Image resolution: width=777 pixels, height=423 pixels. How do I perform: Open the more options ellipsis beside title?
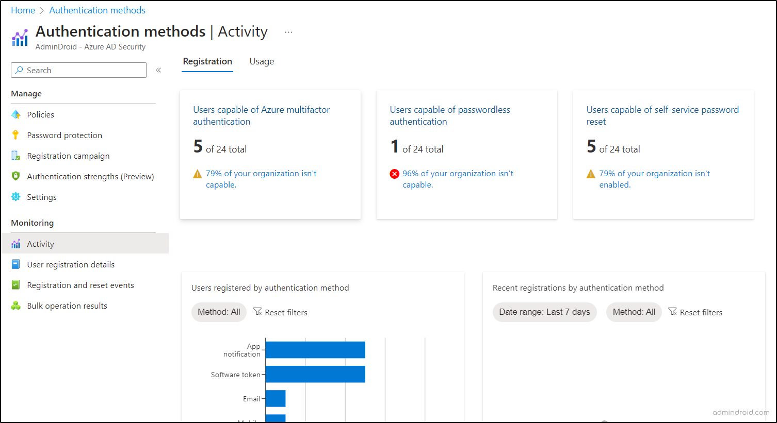pyautogui.click(x=288, y=32)
